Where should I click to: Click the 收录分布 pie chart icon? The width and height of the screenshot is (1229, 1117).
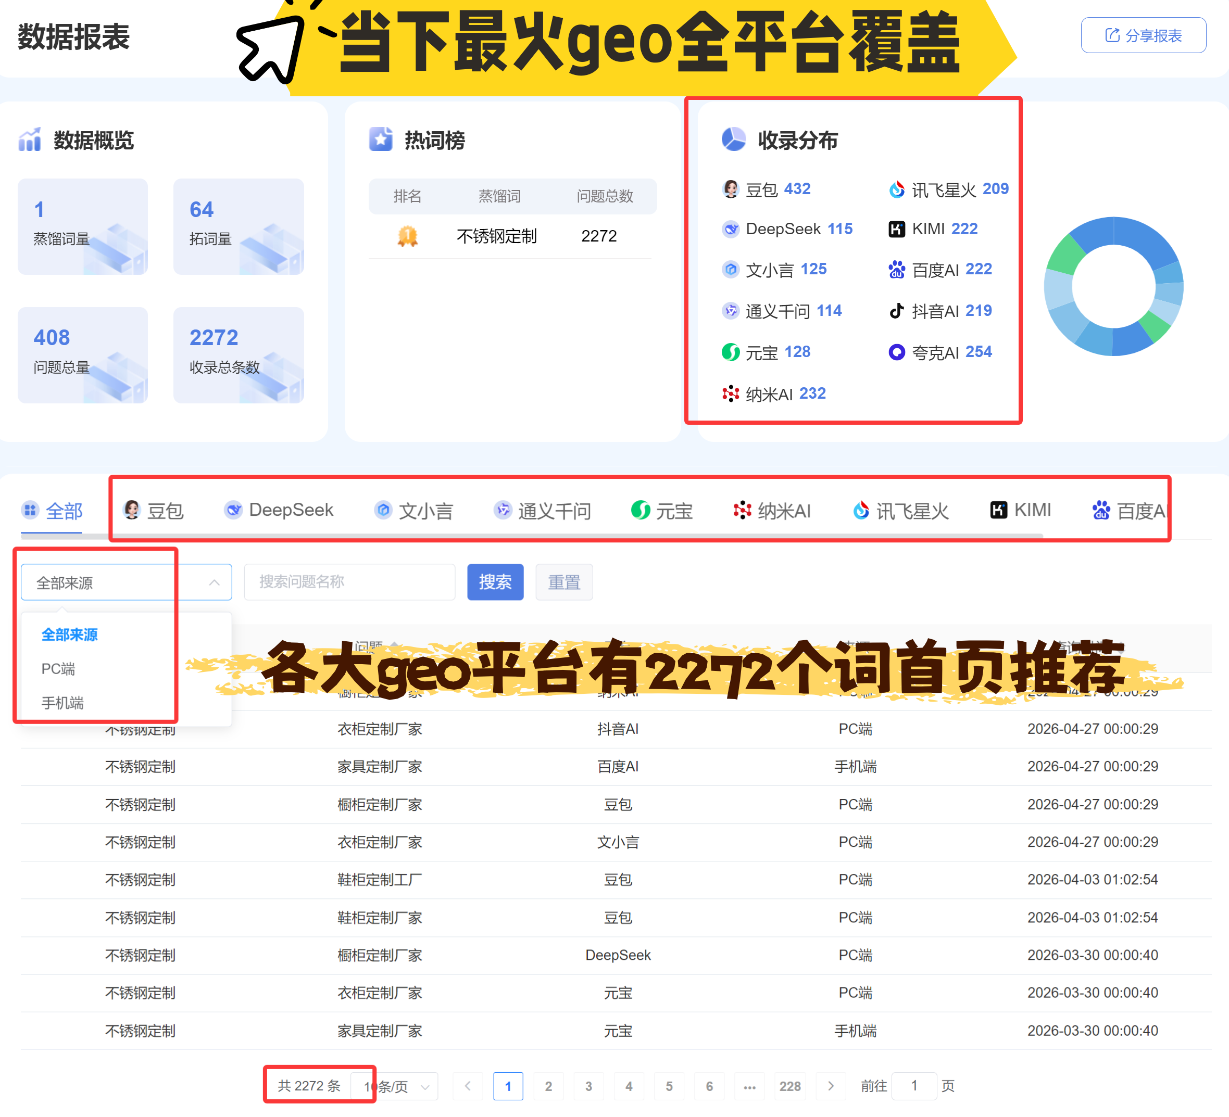(x=733, y=139)
